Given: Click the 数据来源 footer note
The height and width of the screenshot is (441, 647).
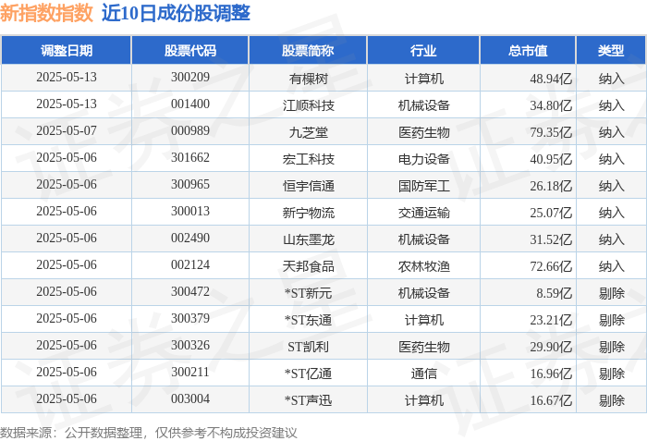Looking at the screenshot, I should pos(149,433).
